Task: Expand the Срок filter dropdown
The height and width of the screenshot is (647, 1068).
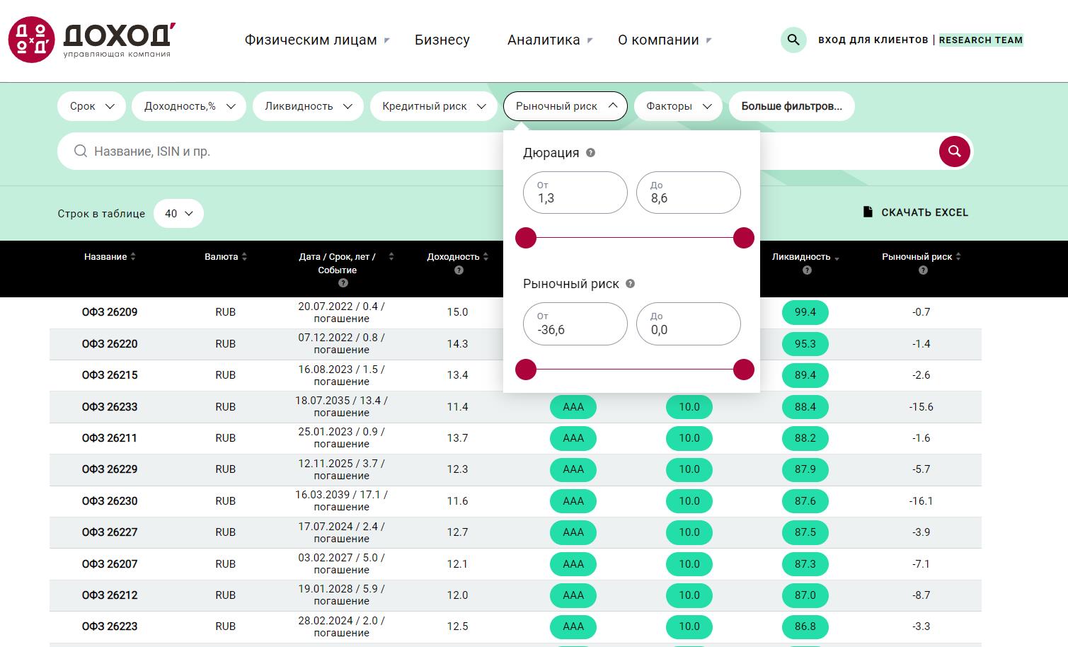Action: tap(91, 106)
